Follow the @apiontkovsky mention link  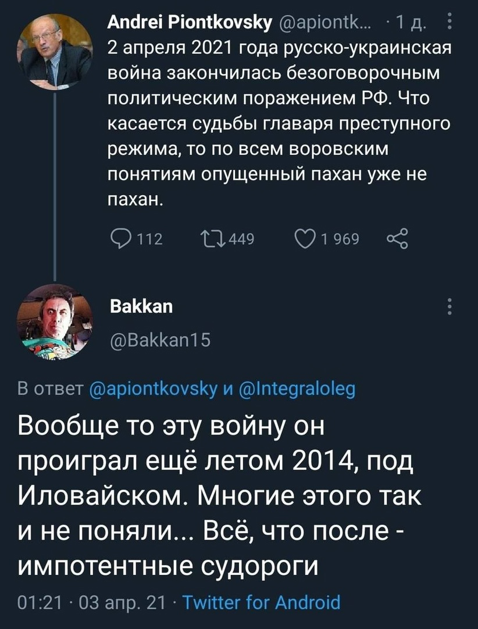coord(155,390)
